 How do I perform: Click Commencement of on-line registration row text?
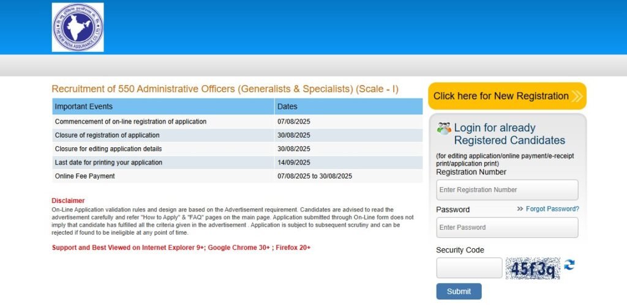pyautogui.click(x=131, y=122)
